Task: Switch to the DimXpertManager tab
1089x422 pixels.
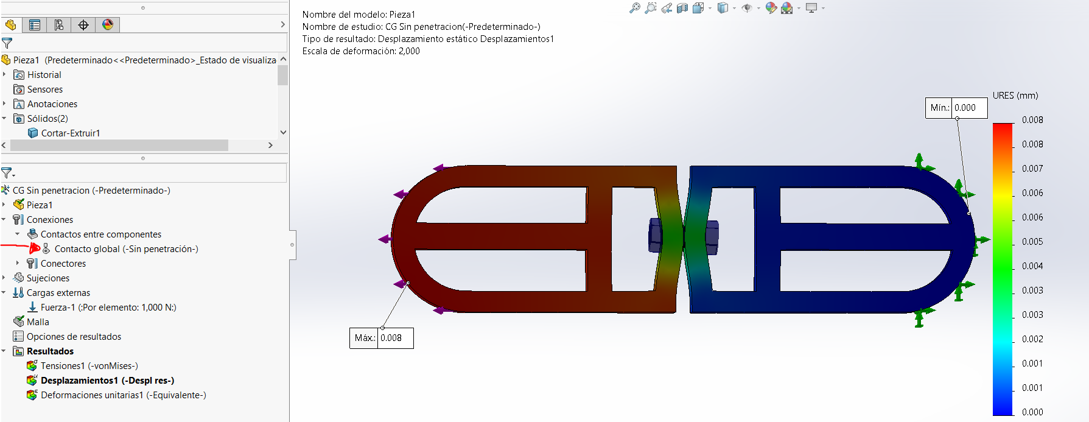Action: (x=83, y=25)
